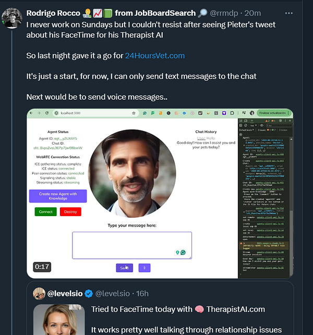Click the Grammarly icon in the message box
313x335 pixels.
pos(183,253)
